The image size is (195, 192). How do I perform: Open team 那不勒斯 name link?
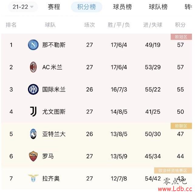54,45
